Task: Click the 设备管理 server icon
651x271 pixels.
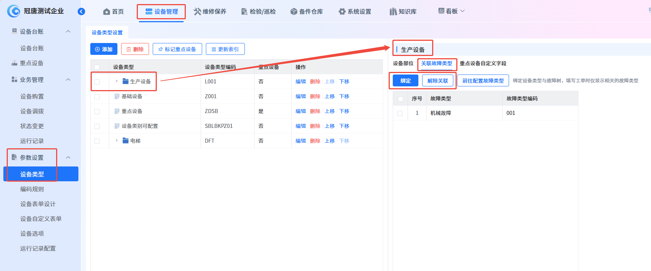Action: 149,11
